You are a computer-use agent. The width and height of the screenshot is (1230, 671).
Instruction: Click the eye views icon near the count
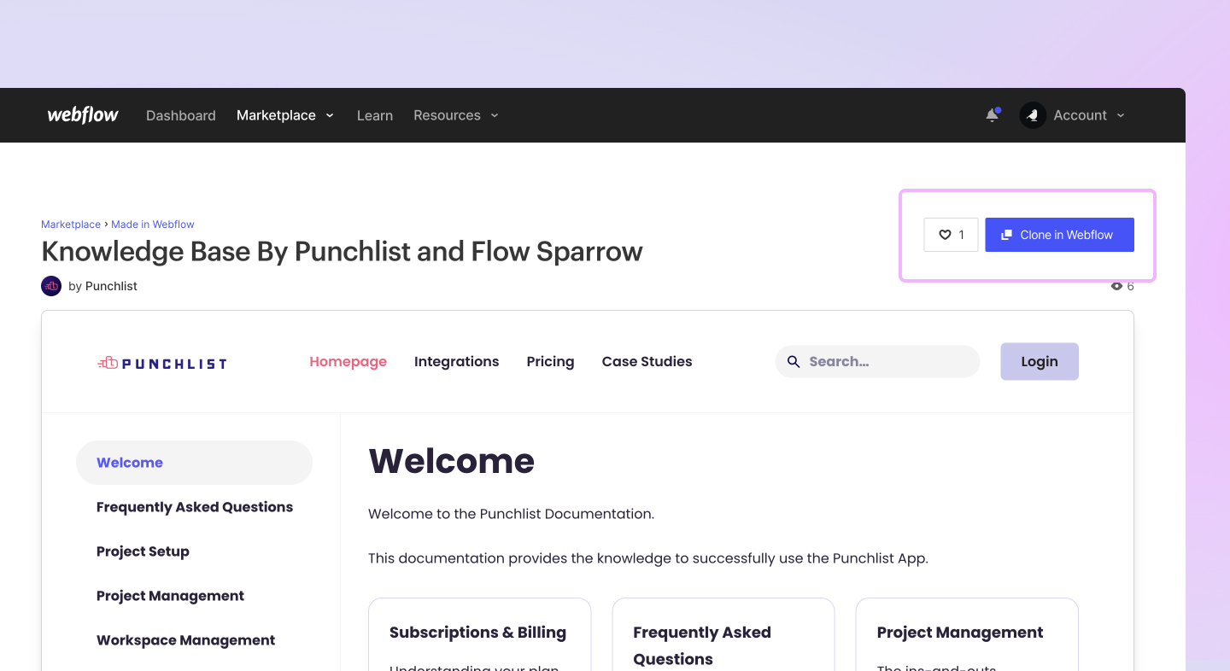[1116, 286]
